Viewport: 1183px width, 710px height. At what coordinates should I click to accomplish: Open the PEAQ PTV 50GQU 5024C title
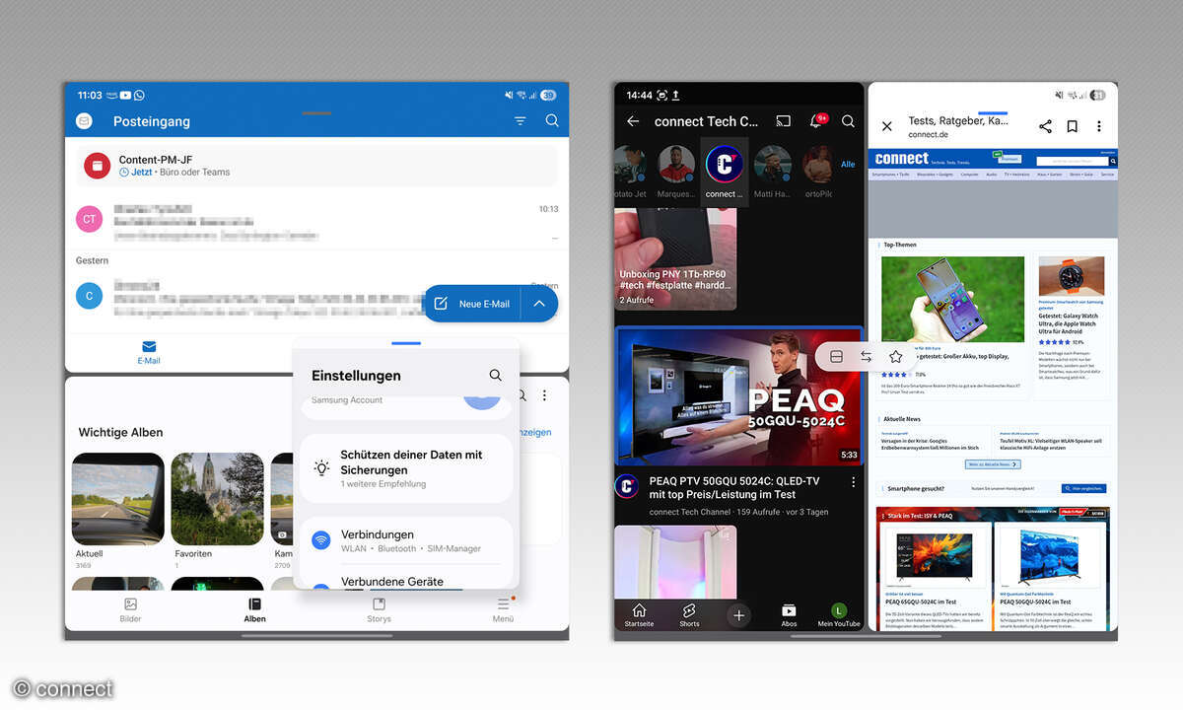click(734, 488)
